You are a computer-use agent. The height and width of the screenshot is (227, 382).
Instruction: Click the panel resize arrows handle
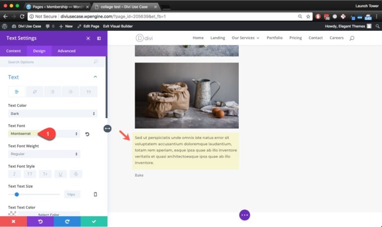[107, 128]
